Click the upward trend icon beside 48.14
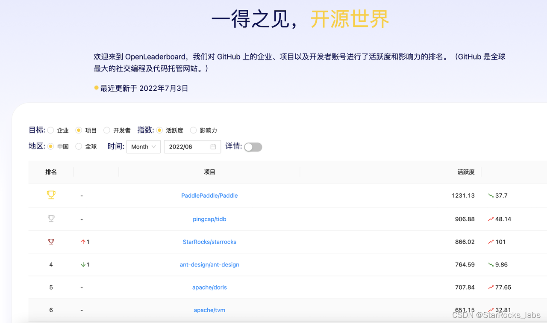Image resolution: width=547 pixels, height=323 pixels. click(491, 219)
